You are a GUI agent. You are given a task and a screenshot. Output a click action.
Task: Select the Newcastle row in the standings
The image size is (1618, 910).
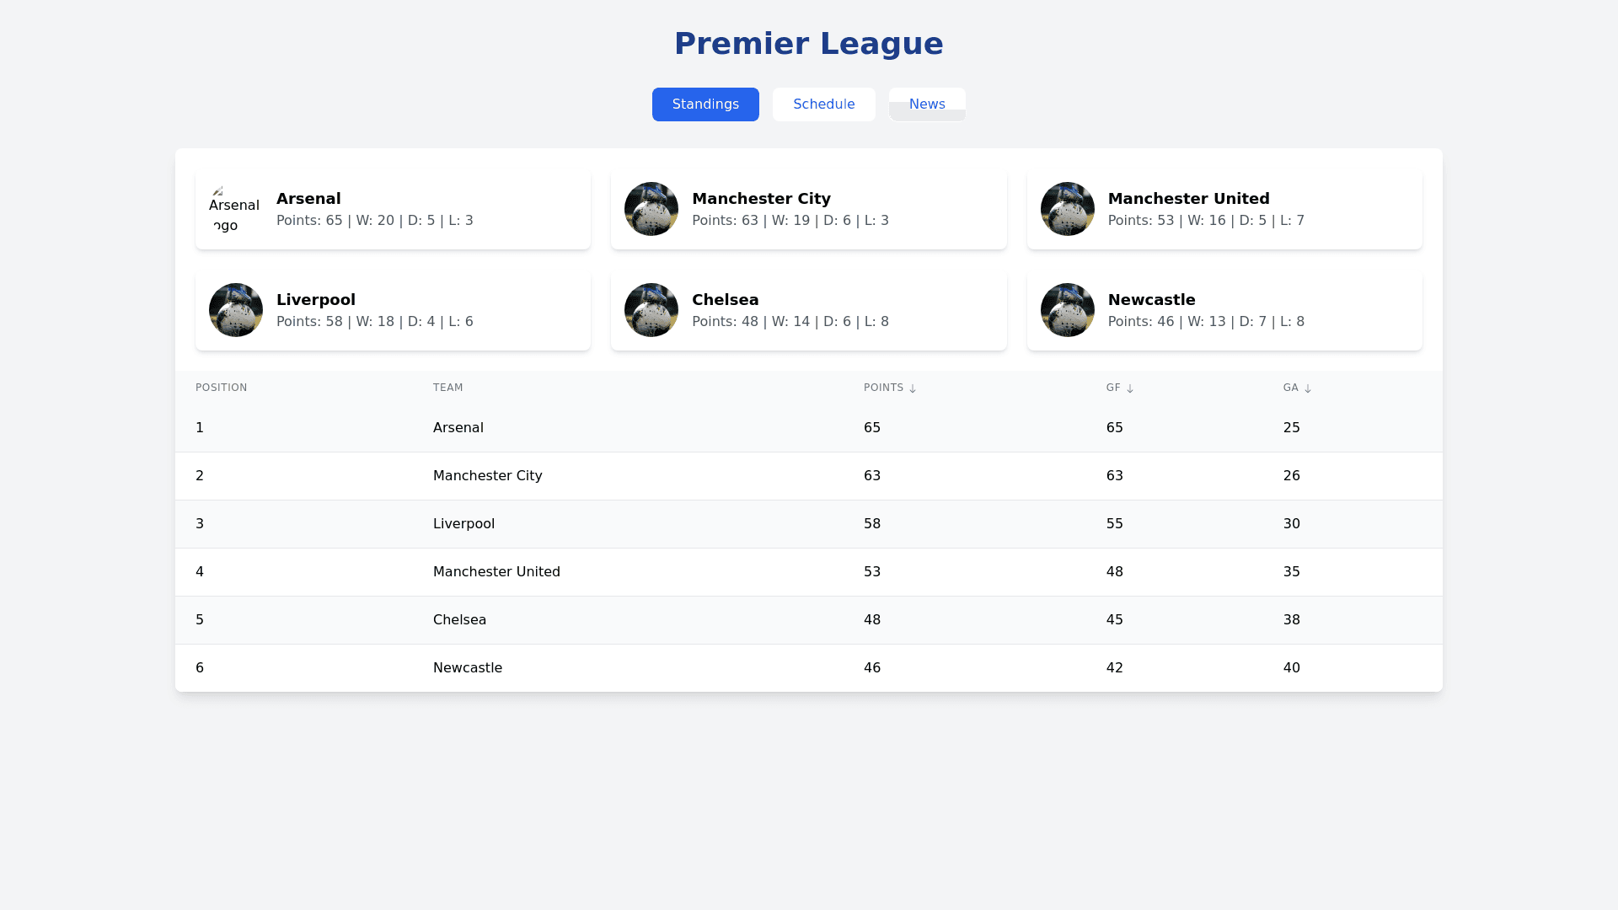809,667
